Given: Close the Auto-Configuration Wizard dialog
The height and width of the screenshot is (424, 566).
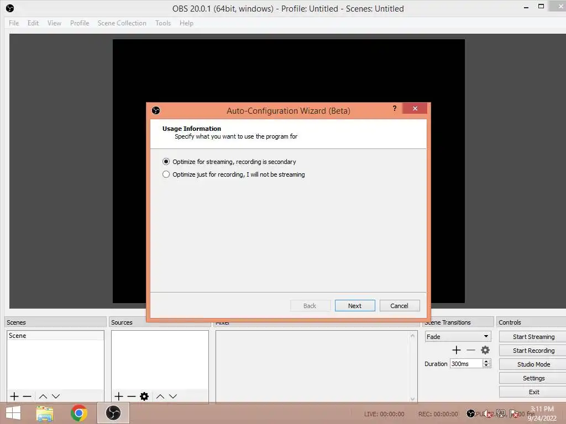Looking at the screenshot, I should tap(415, 108).
